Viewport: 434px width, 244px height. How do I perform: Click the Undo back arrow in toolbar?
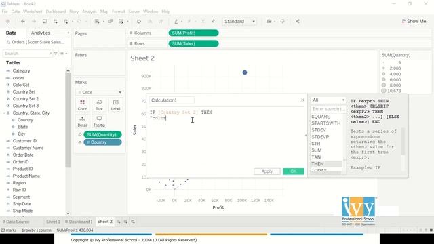(x=23, y=21)
